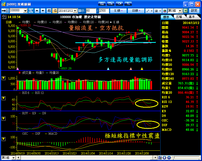Switch to the 五檔 tab
Image resolution: width=202 pixels, height=161 pixels.
click(179, 17)
